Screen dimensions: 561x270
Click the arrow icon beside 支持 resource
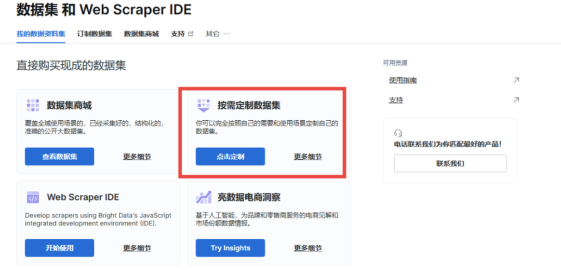coord(516,100)
